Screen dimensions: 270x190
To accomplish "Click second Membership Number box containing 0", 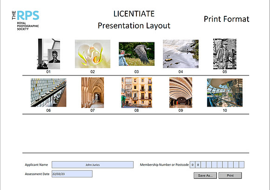I will [198, 165].
